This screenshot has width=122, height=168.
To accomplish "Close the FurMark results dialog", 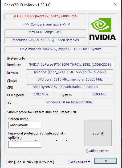I will (x=116, y=5).
